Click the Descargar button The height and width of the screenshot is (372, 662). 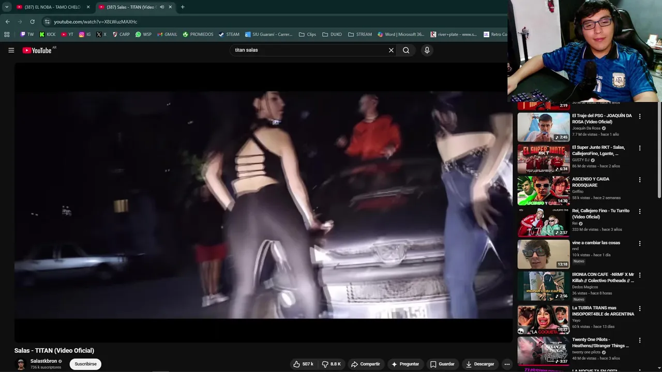480,364
